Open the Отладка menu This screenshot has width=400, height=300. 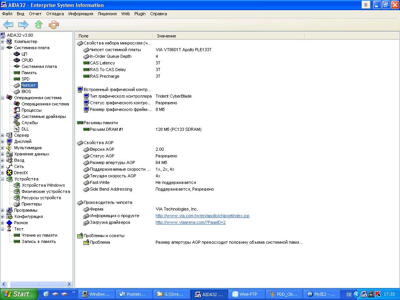point(55,14)
